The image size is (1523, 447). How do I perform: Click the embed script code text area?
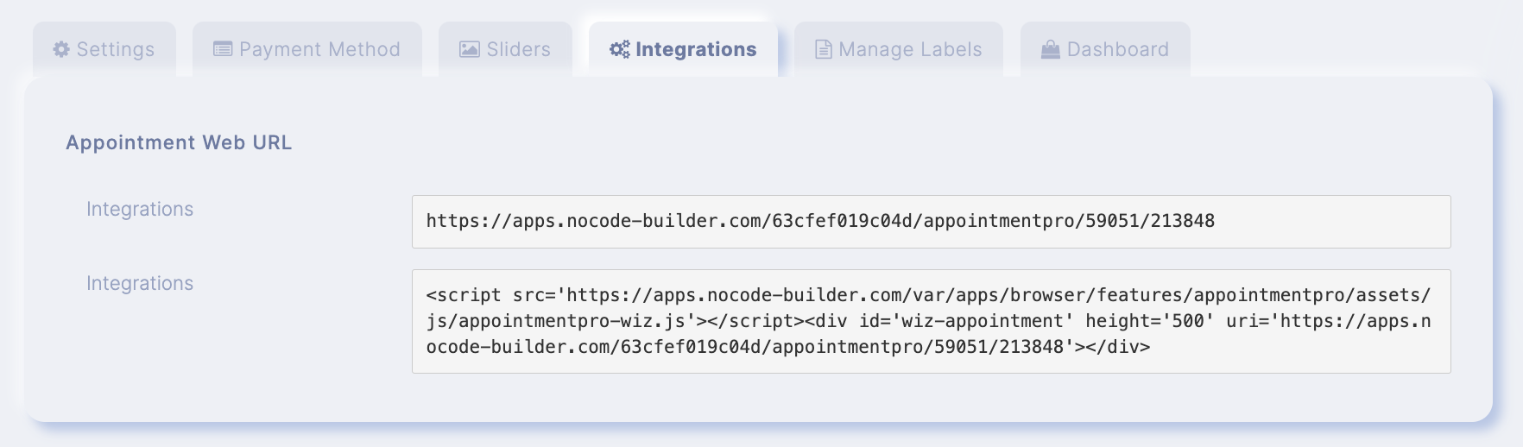tap(931, 321)
